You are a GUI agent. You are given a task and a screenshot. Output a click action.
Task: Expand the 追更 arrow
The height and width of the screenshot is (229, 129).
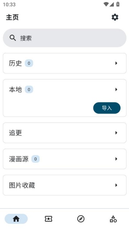116,133
